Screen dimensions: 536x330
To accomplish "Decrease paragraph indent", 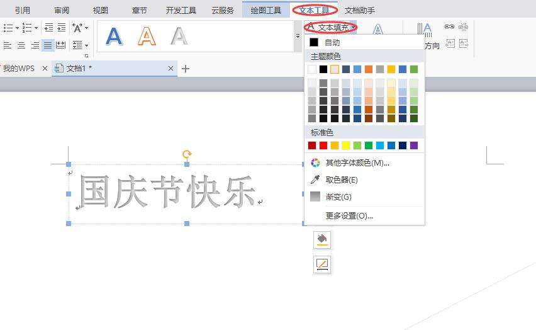I will tap(49, 27).
